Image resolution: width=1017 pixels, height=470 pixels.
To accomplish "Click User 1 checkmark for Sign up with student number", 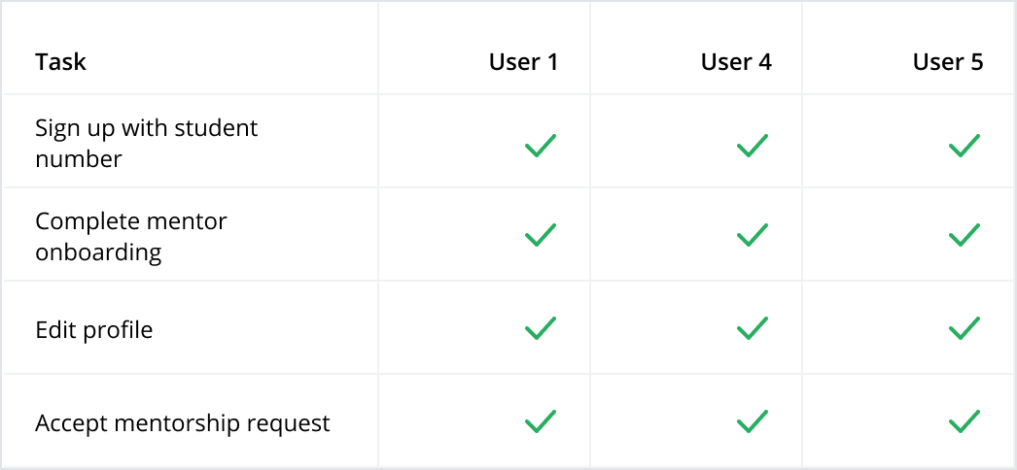I will 541,145.
